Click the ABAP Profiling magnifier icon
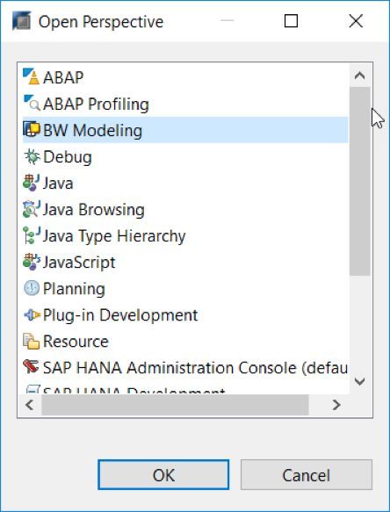Viewport: 390px width, 512px height. (32, 104)
